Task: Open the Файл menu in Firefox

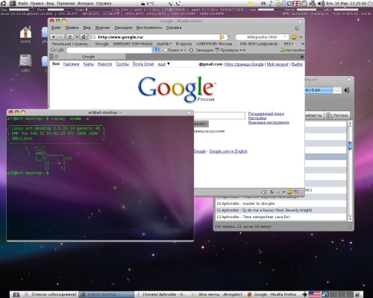Action: point(56,28)
